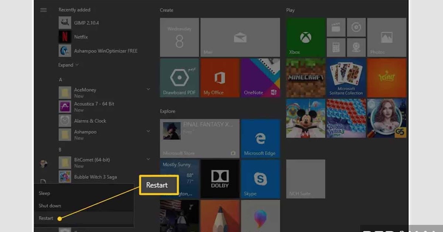Launch Bubble Witch 3 Saga from app list
The width and height of the screenshot is (443, 232).
tap(88, 177)
